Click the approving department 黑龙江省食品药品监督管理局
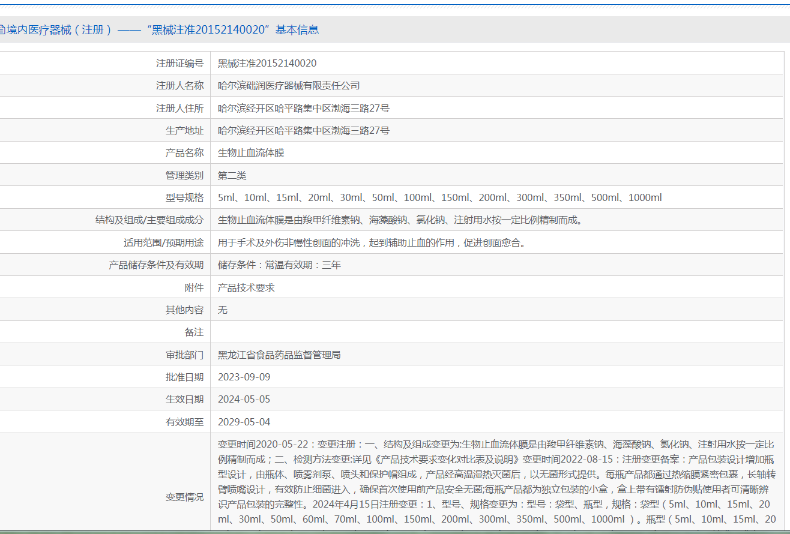The height and width of the screenshot is (534, 790). [x=279, y=355]
